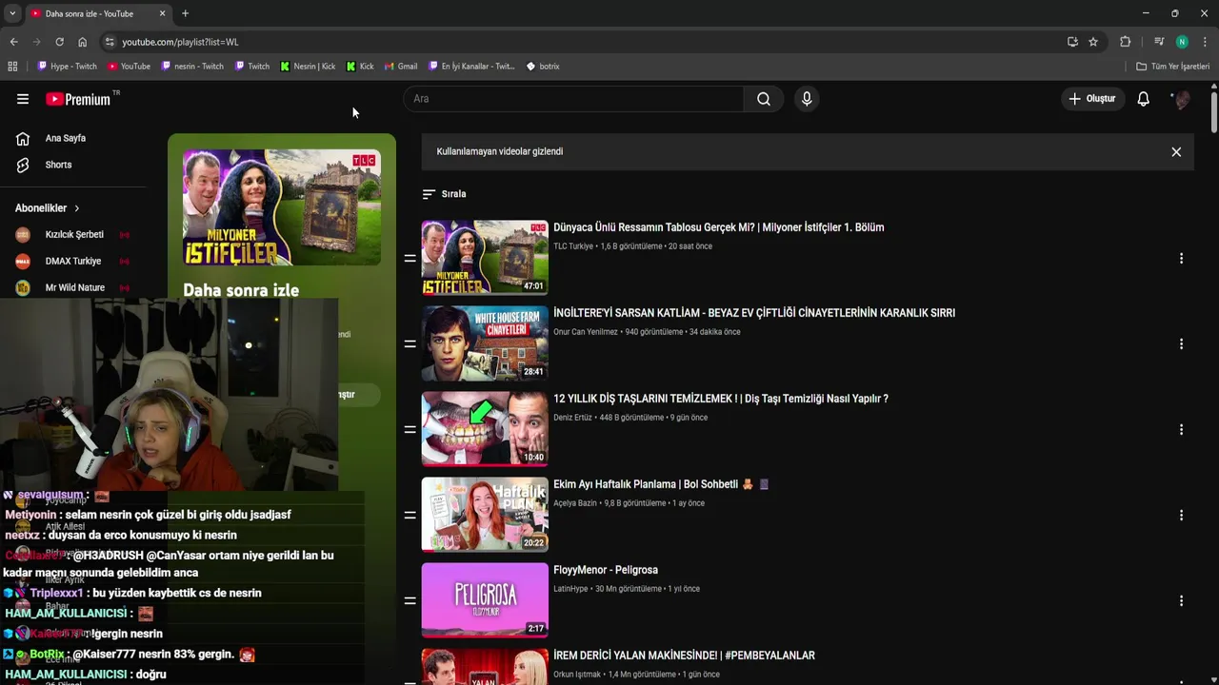Screen dimensions: 1219x685
Task: Open 12 YILLIK DİŞ TAŞLARINI TEMİZLEMEK title
Action: [721, 399]
